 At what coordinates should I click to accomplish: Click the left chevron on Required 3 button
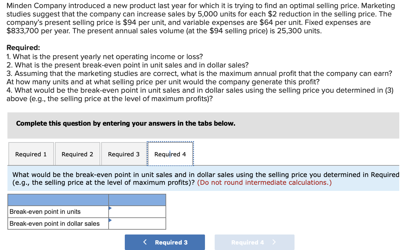145,242
